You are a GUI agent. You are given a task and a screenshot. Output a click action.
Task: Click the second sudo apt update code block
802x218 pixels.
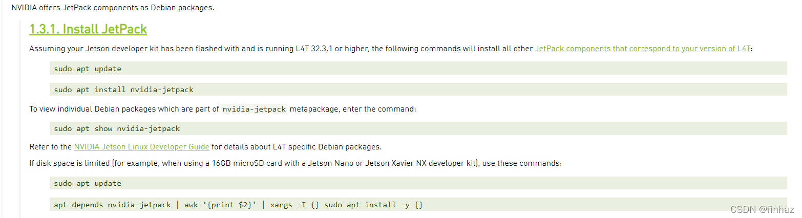[418, 183]
